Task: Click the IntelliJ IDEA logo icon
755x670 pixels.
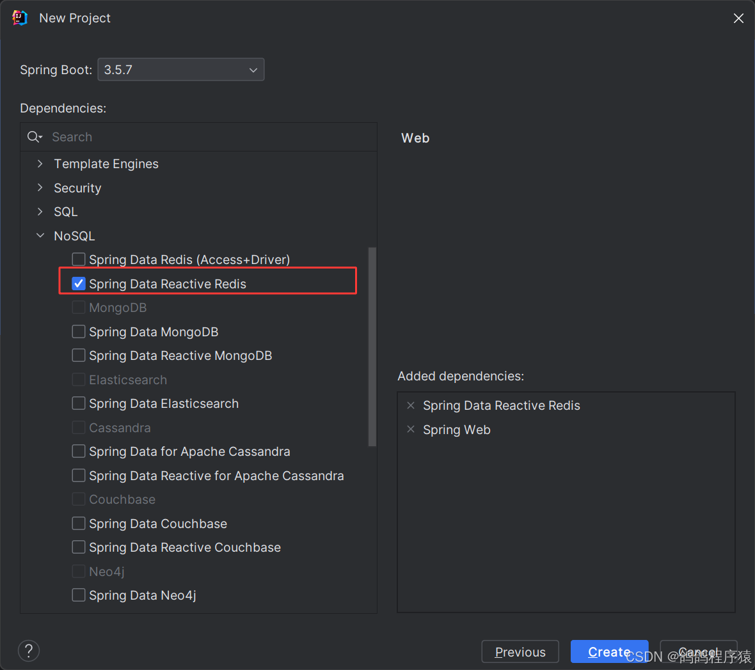Action: 20,18
